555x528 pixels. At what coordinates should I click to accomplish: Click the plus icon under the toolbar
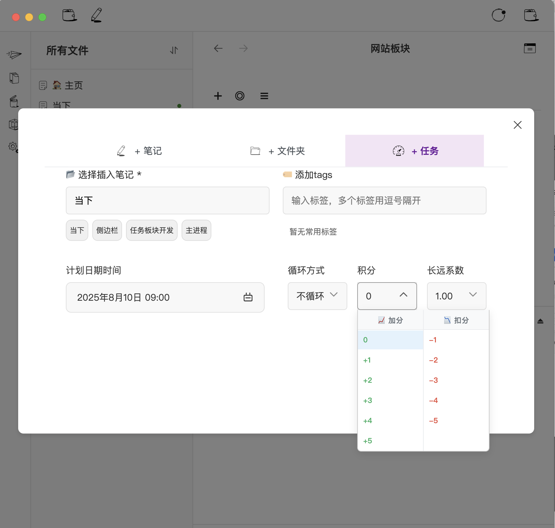pyautogui.click(x=218, y=96)
